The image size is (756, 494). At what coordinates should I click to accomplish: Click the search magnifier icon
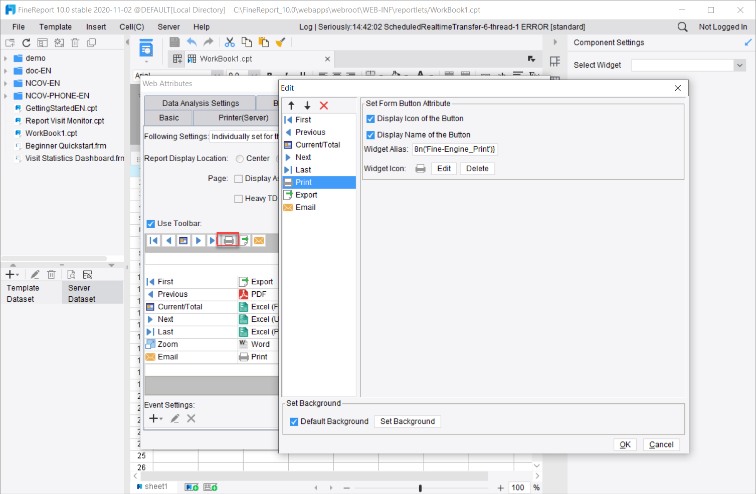(682, 27)
